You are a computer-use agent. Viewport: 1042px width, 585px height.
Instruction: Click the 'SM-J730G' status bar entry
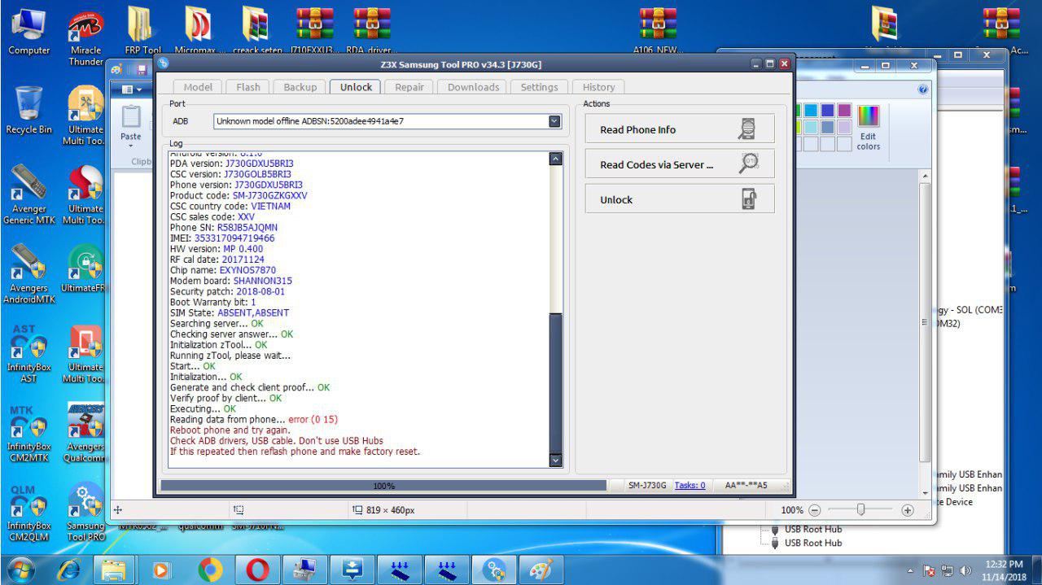pos(647,485)
